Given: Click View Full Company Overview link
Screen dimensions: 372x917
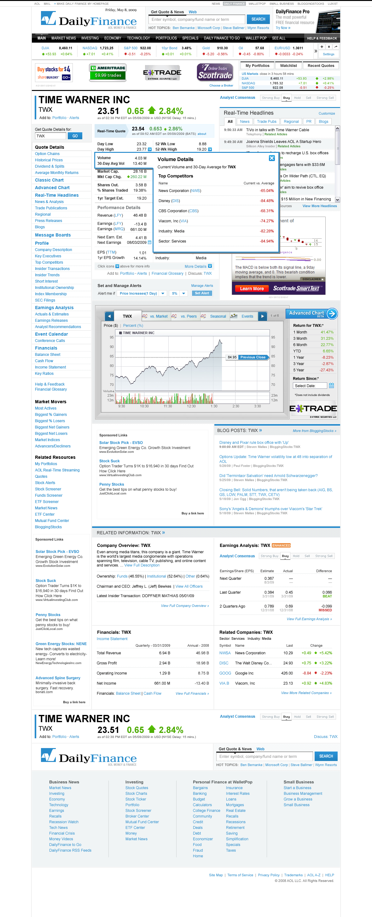Looking at the screenshot, I should click(185, 606).
